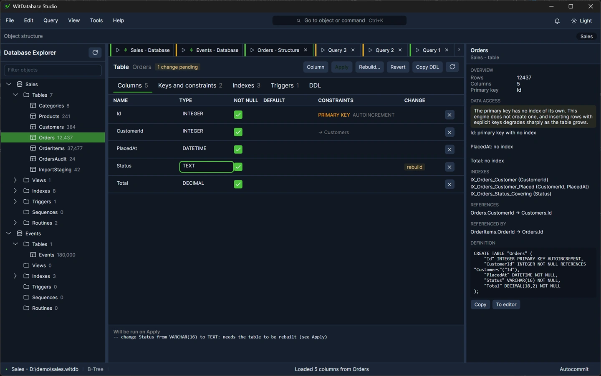Collapse the Tables folder under Sales
This screenshot has height=376, width=601.
(x=15, y=95)
